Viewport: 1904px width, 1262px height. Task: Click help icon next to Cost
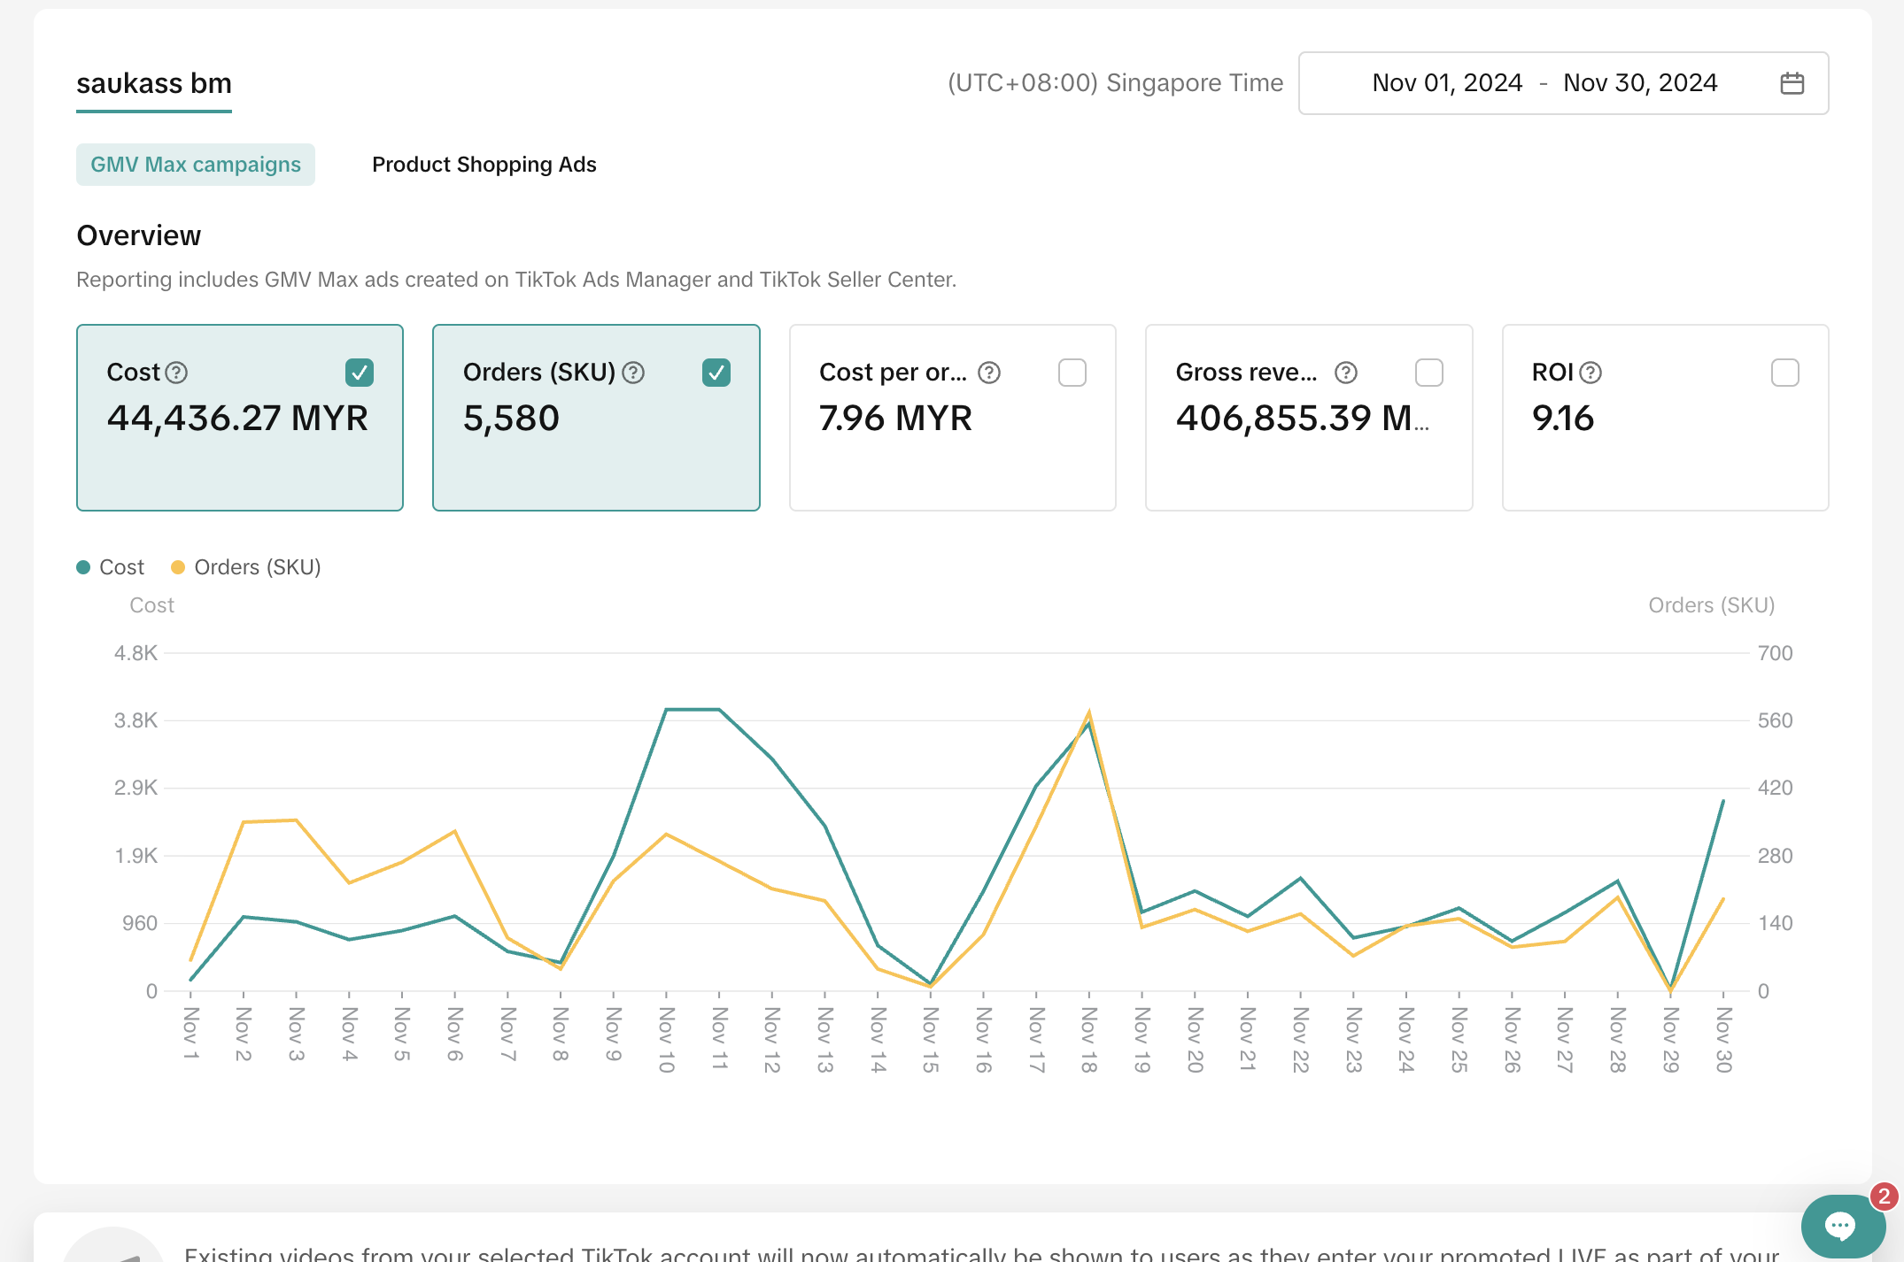(x=177, y=373)
